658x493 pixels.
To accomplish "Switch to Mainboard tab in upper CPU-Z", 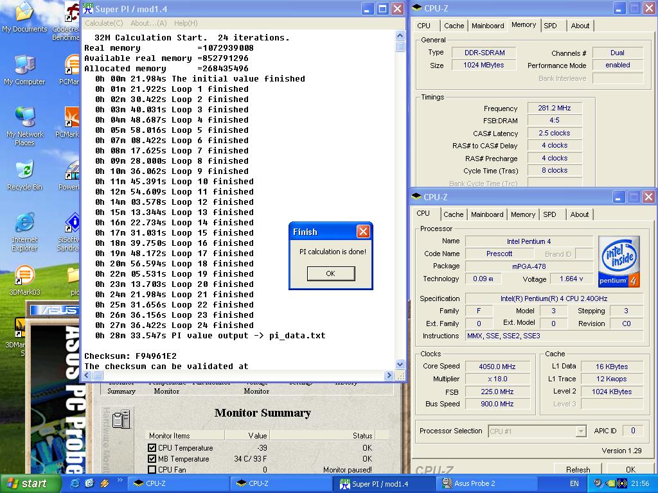I will (488, 26).
